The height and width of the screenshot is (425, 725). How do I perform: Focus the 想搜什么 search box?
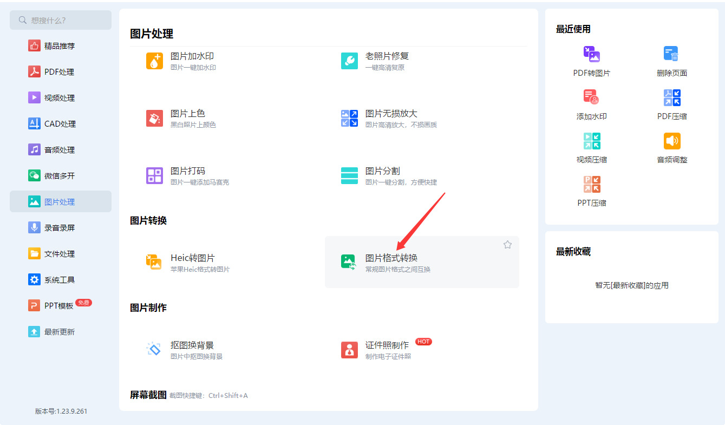click(61, 20)
